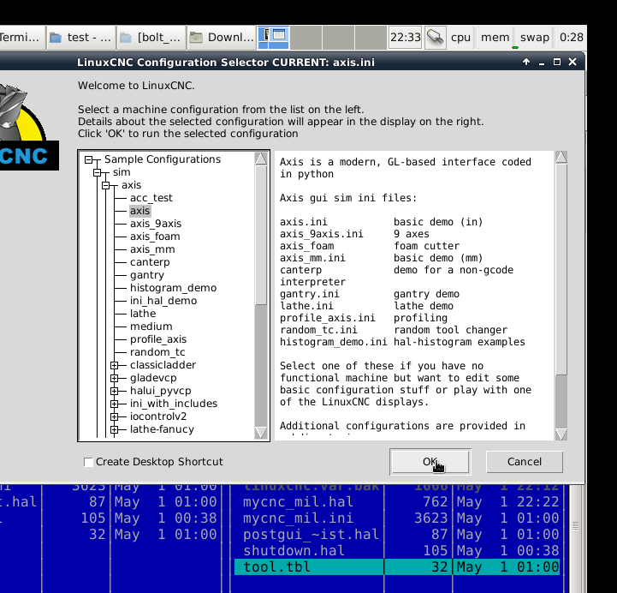
Task: Click the gladevcp tree label
Action: pos(153,378)
